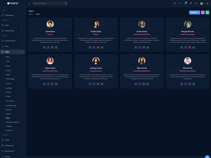Click the Pages breadcrumb link

(31, 14)
